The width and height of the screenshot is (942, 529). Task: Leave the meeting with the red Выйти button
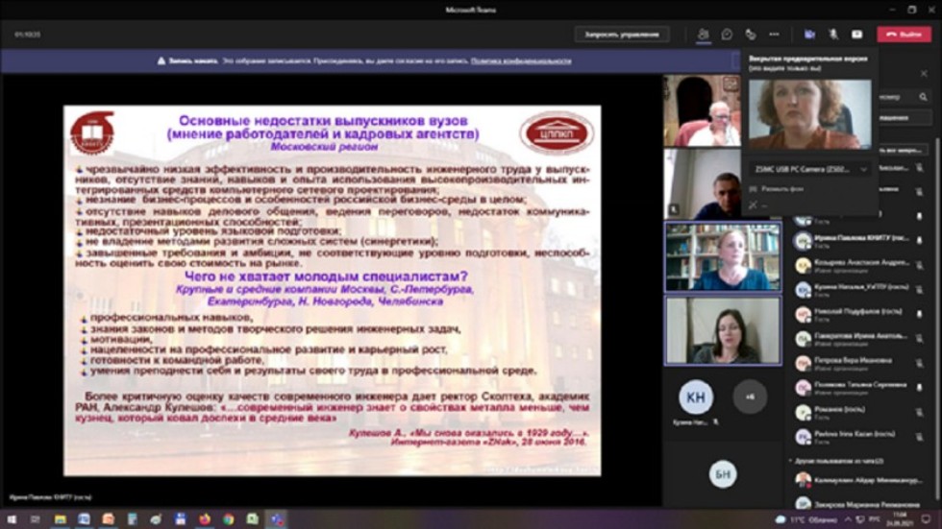(905, 35)
